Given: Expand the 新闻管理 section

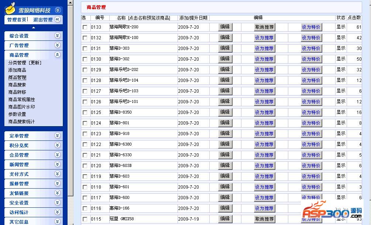Looking at the screenshot, I should (x=58, y=164).
